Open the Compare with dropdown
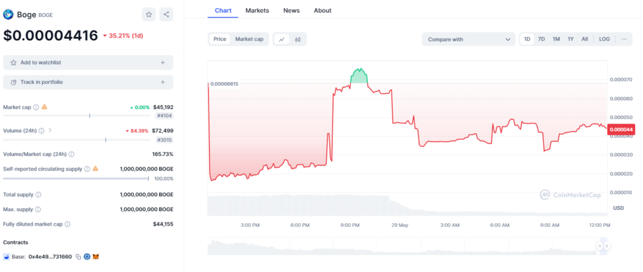Image resolution: width=643 pixels, height=272 pixels. (x=468, y=39)
